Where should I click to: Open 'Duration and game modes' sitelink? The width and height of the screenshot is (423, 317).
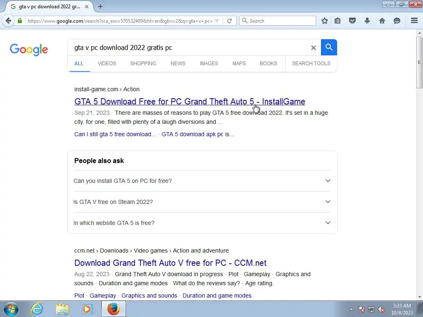coord(217,296)
